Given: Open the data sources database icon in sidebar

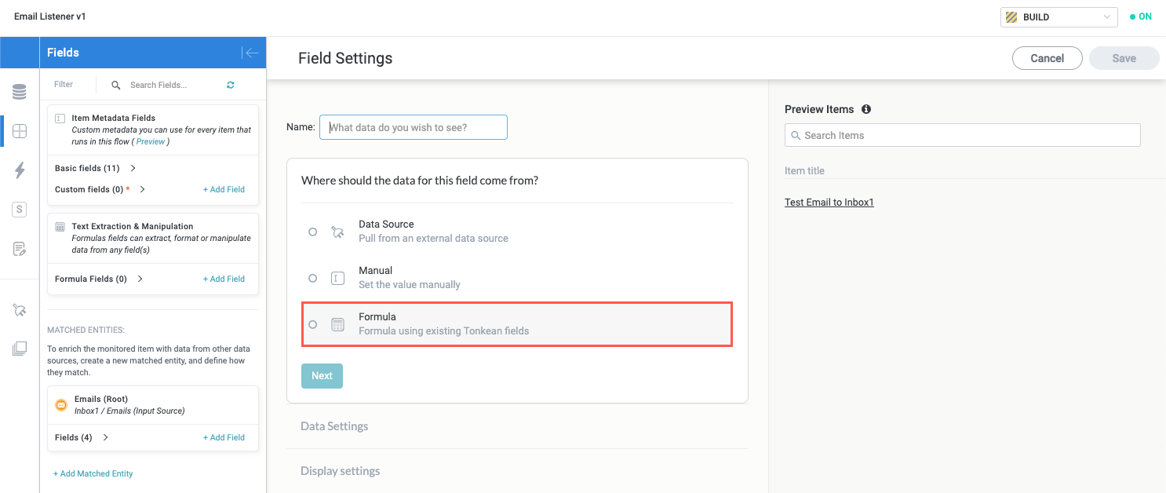Looking at the screenshot, I should [20, 93].
